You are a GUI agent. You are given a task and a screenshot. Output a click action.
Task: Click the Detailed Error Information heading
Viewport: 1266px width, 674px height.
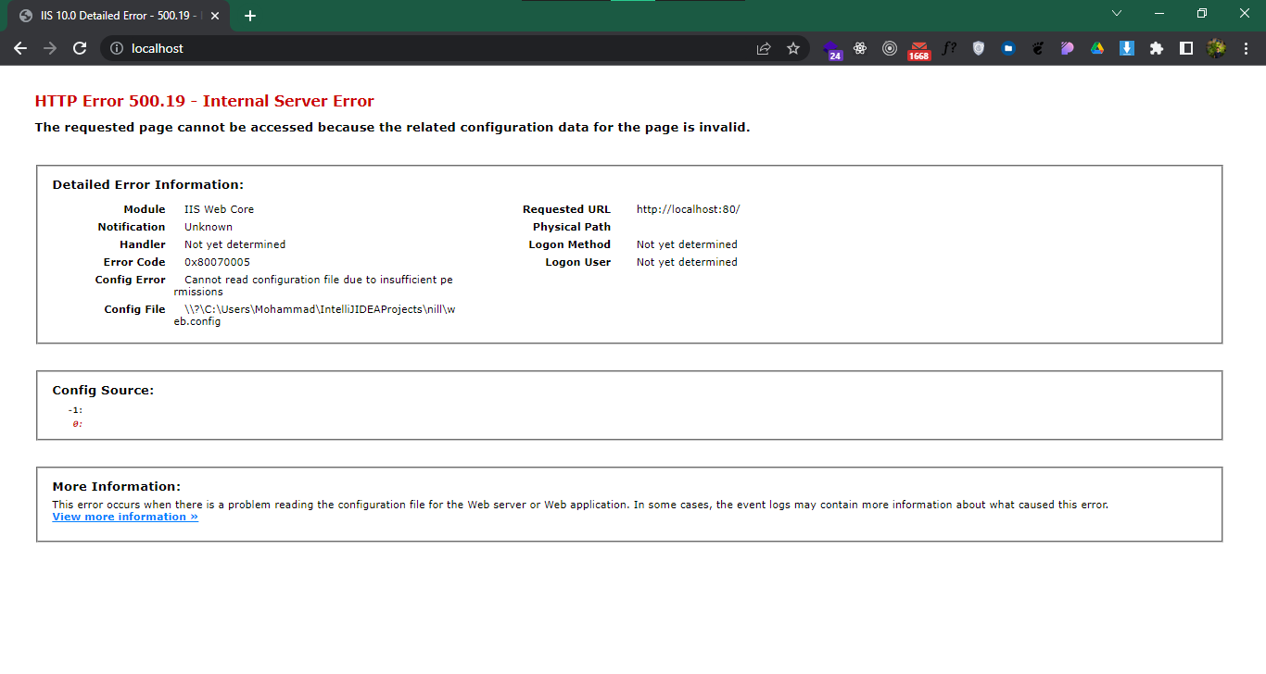point(148,185)
